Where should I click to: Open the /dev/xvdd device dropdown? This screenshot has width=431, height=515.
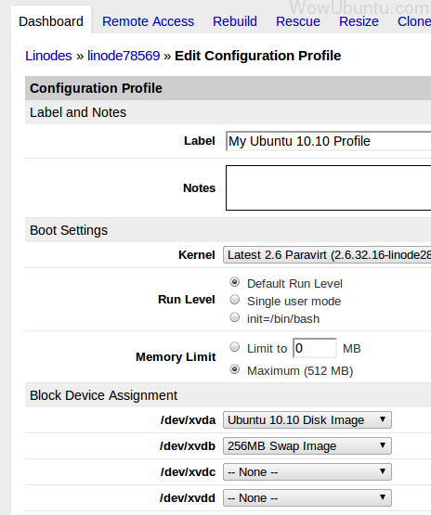[x=307, y=497]
